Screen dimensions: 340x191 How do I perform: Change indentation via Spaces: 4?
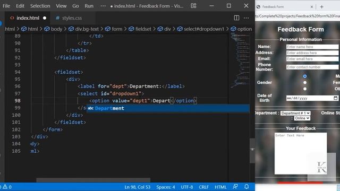pos(165,187)
